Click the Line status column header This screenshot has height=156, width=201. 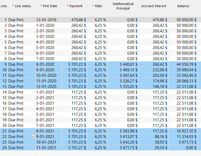coord(22,6)
